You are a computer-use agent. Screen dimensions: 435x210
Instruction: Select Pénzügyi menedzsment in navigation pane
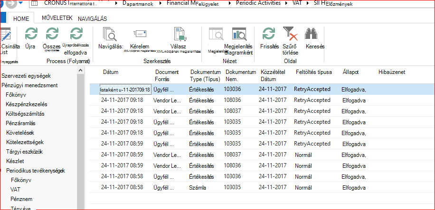(x=29, y=85)
